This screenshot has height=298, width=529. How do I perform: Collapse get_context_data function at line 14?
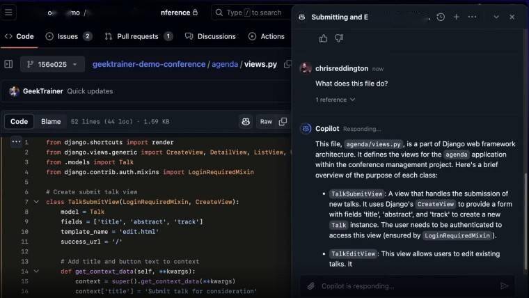[x=36, y=272]
